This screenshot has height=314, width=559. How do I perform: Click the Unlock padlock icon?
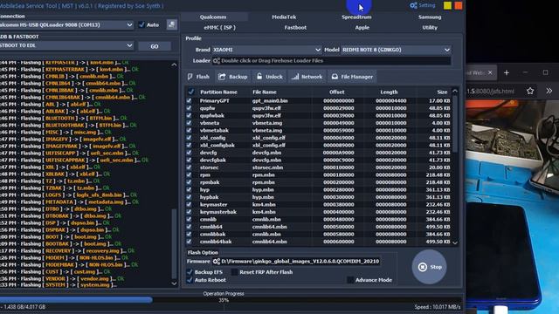tap(259, 76)
